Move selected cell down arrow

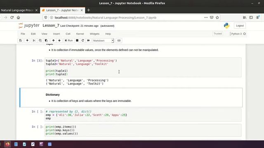pos(59,40)
